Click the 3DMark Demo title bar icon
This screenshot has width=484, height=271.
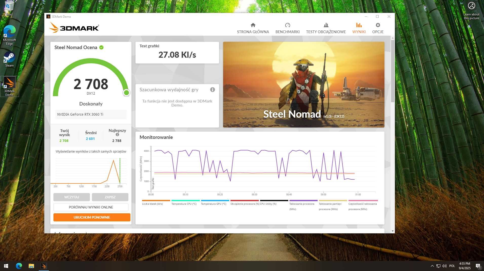48,16
